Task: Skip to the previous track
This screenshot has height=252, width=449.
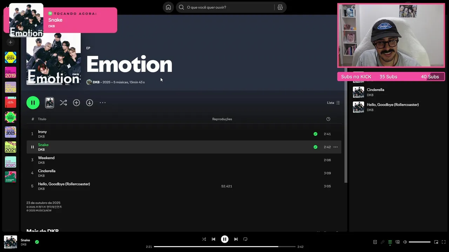Action: (x=213, y=239)
